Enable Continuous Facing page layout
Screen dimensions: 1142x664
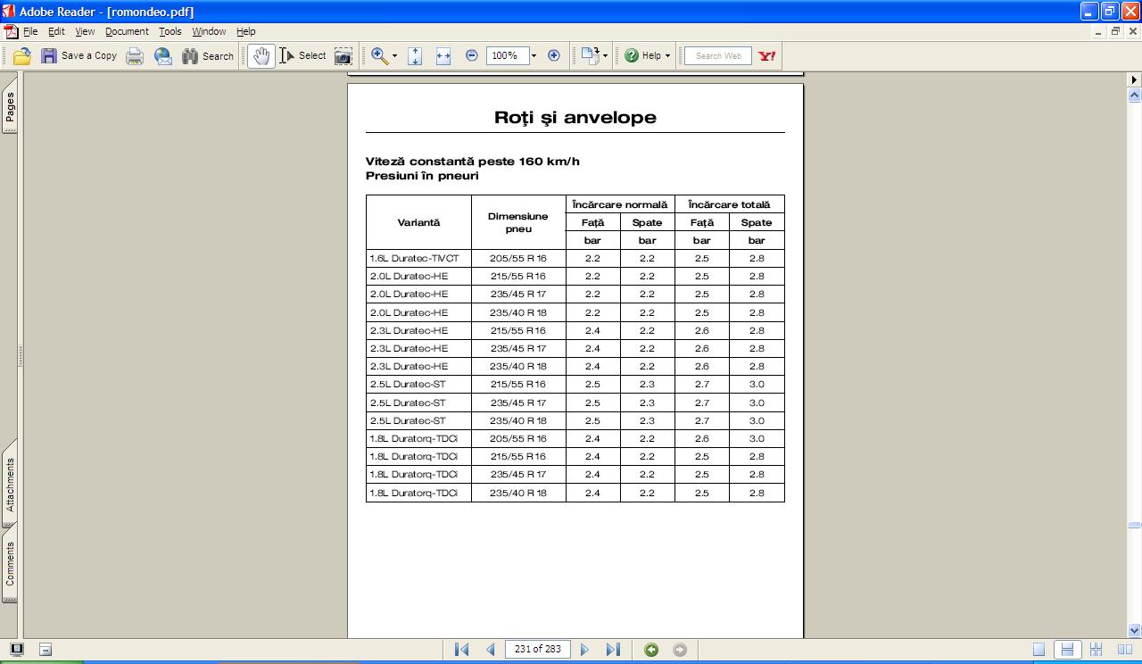click(x=1096, y=650)
